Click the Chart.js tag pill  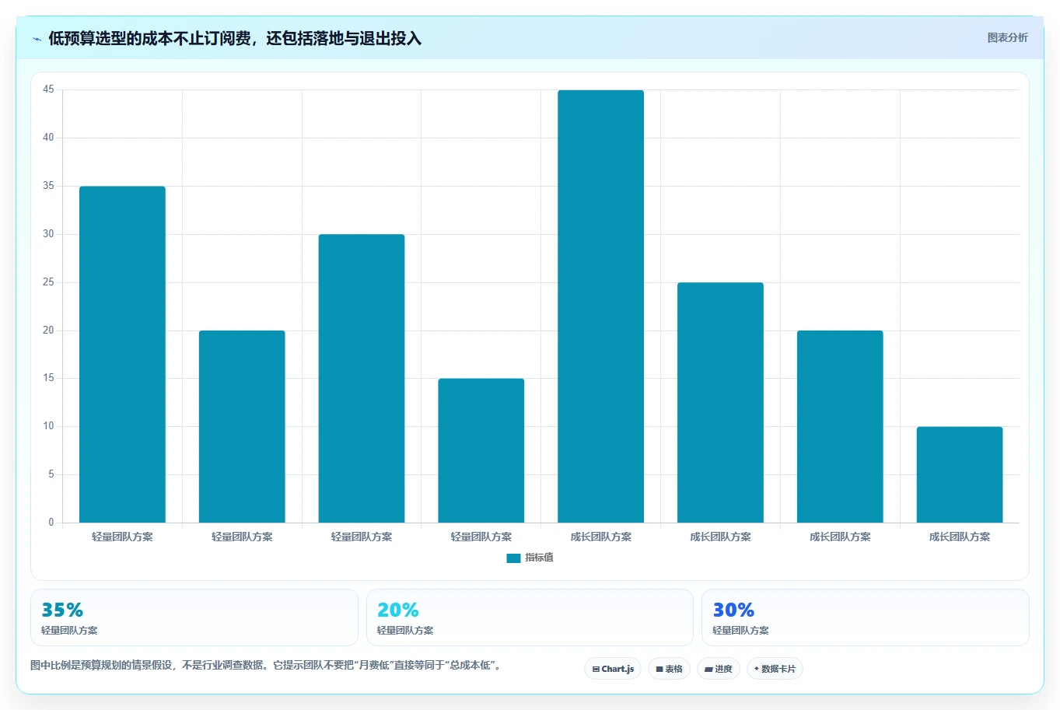pos(613,669)
